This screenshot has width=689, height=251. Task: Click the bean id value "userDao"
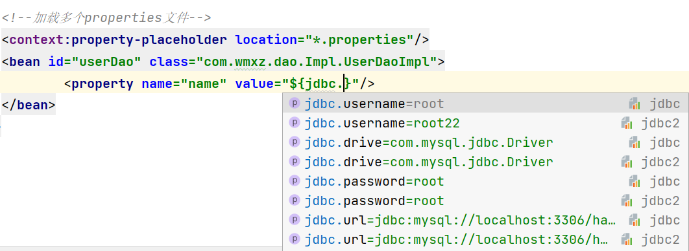(x=107, y=61)
